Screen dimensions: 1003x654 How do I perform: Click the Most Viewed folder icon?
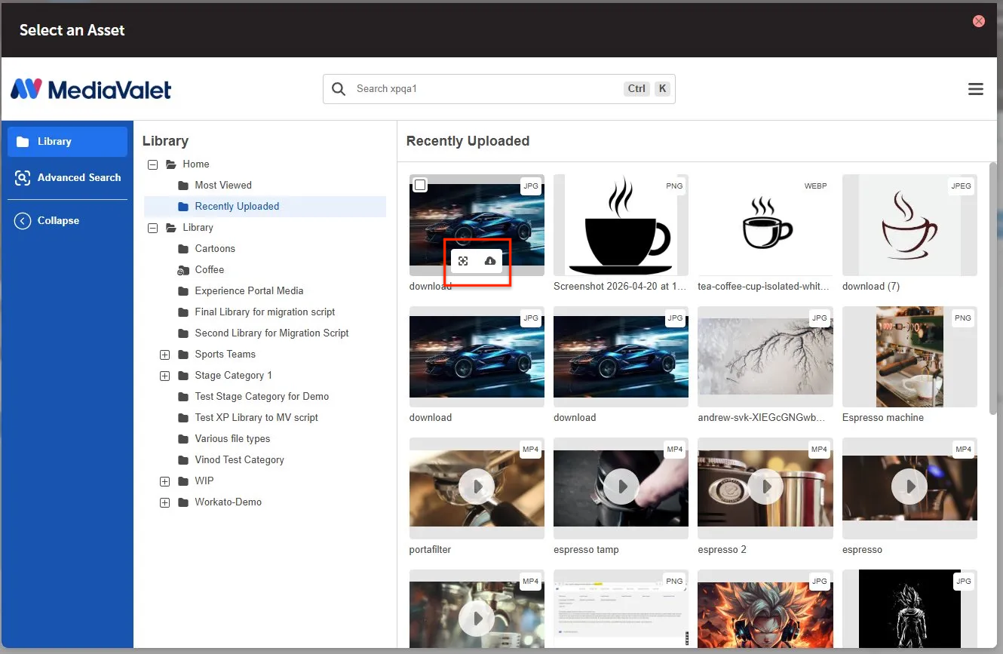(183, 186)
